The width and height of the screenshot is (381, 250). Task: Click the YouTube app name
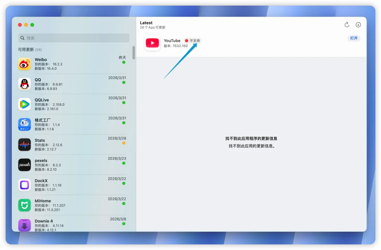[172, 41]
